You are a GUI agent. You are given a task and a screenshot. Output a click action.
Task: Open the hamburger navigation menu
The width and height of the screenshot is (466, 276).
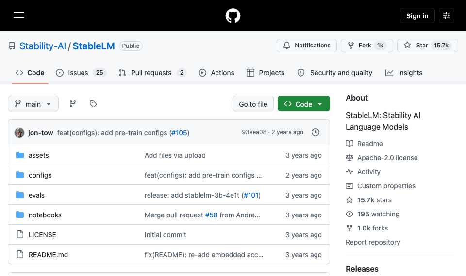click(x=19, y=15)
